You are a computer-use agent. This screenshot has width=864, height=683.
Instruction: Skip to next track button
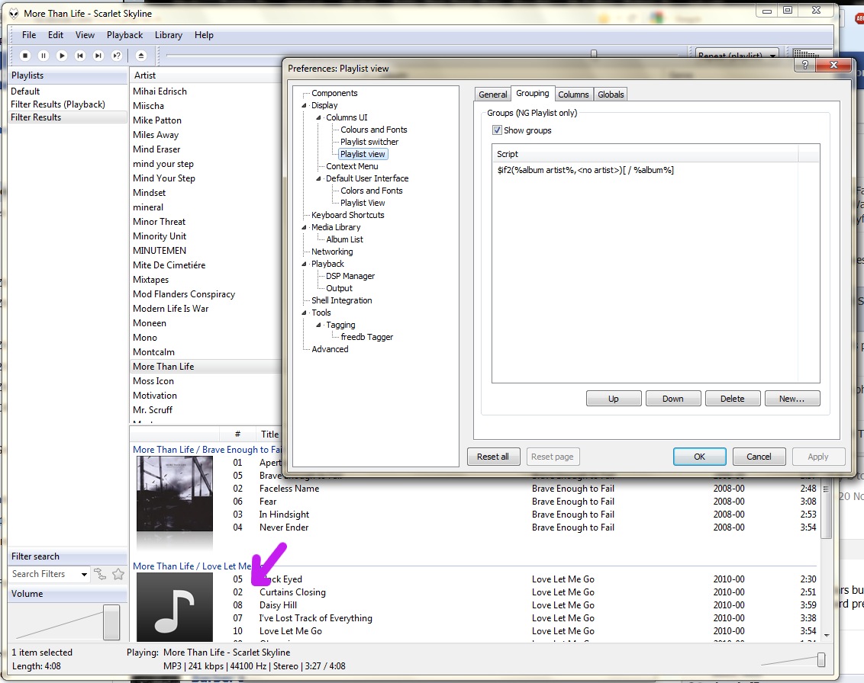coord(98,56)
